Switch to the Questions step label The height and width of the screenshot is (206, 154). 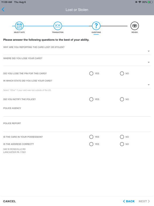(x=96, y=32)
